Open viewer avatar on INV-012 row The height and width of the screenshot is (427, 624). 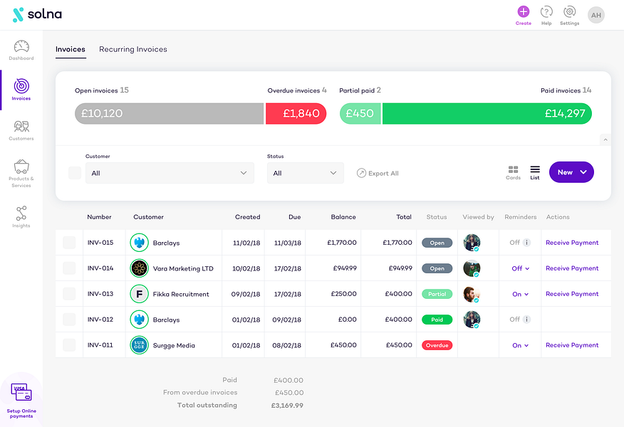point(472,320)
